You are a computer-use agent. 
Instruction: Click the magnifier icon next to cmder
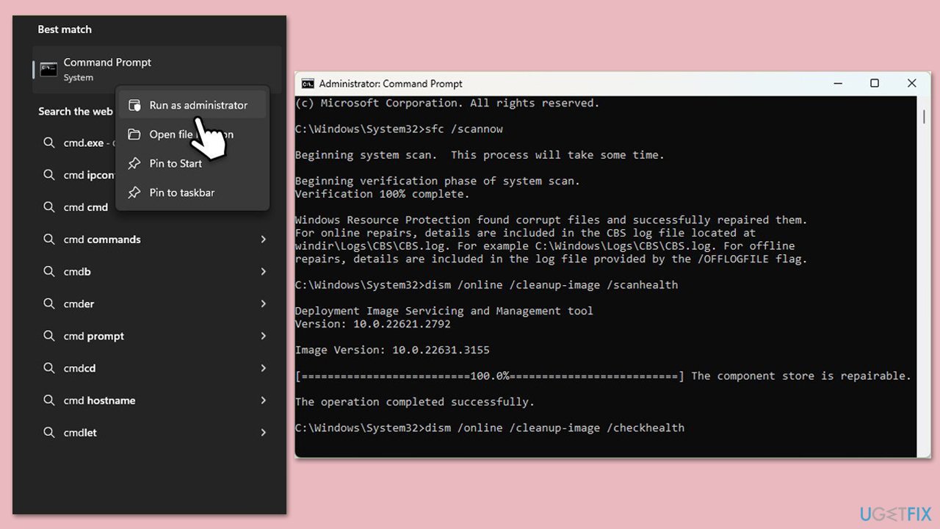[49, 303]
